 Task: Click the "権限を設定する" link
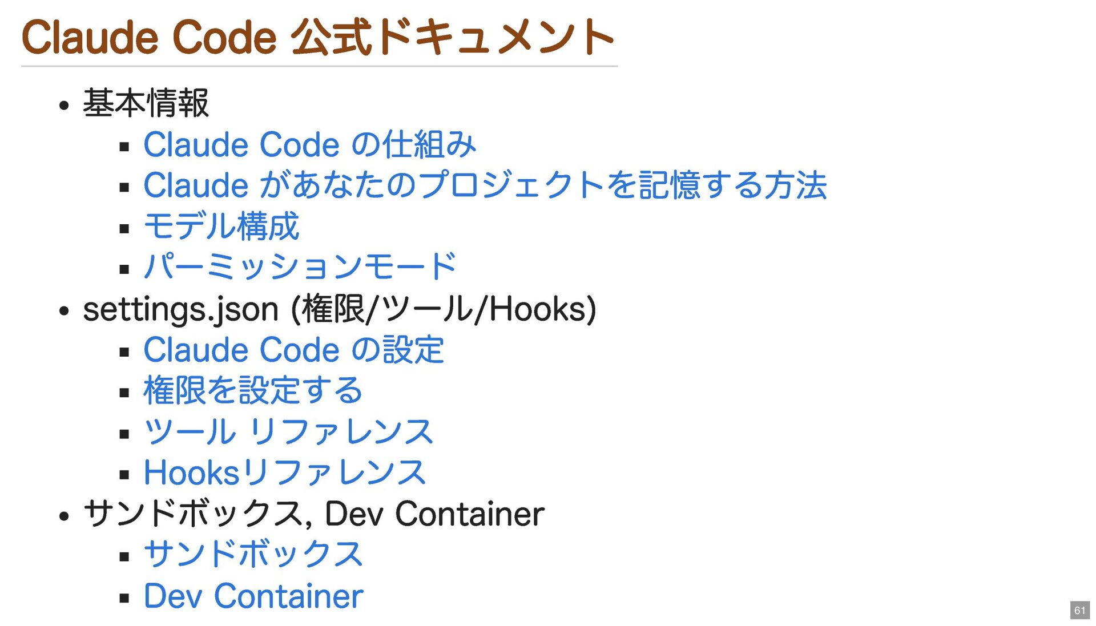click(x=253, y=391)
